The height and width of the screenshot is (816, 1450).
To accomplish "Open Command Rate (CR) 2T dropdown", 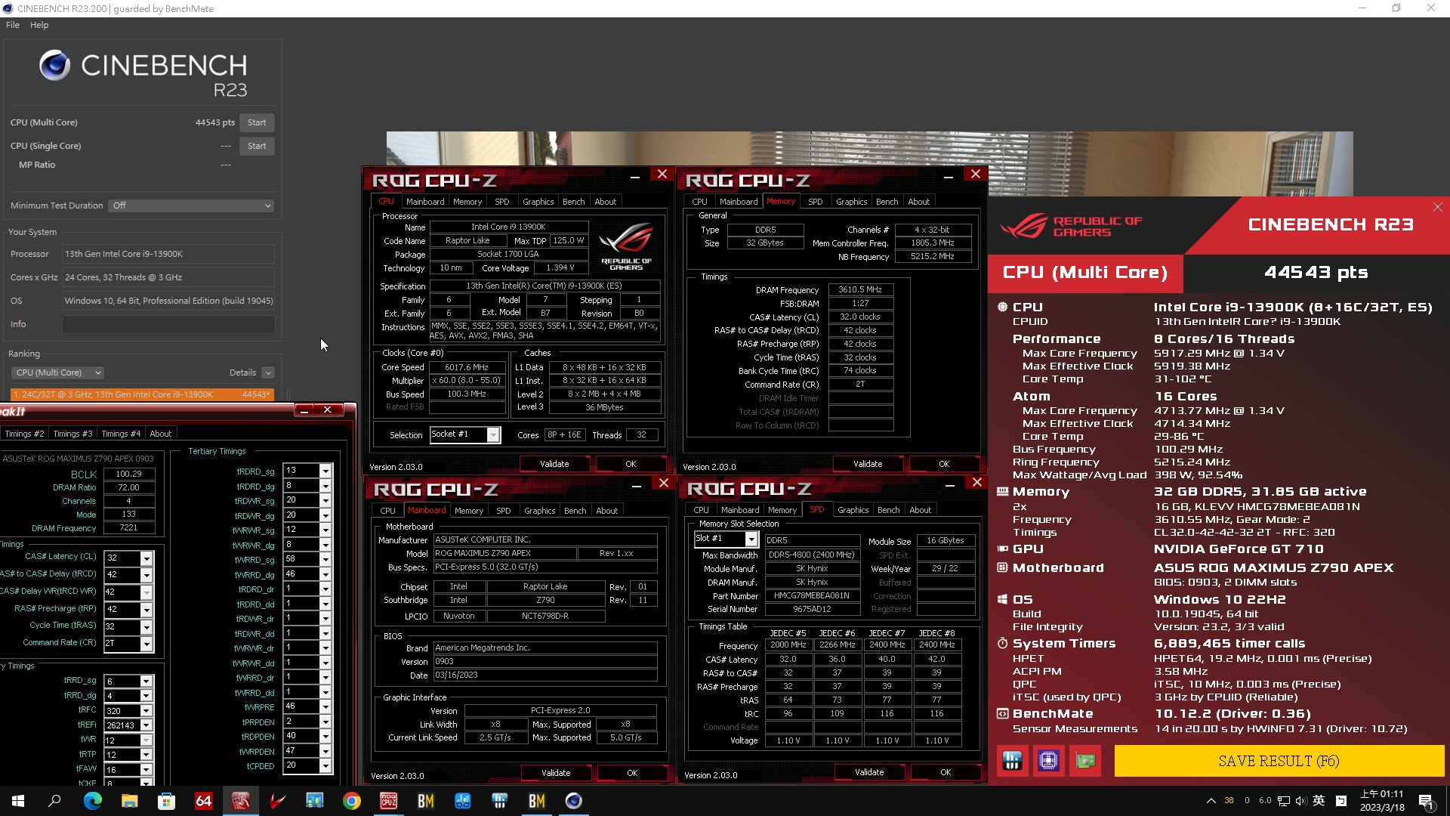I will tap(147, 644).
